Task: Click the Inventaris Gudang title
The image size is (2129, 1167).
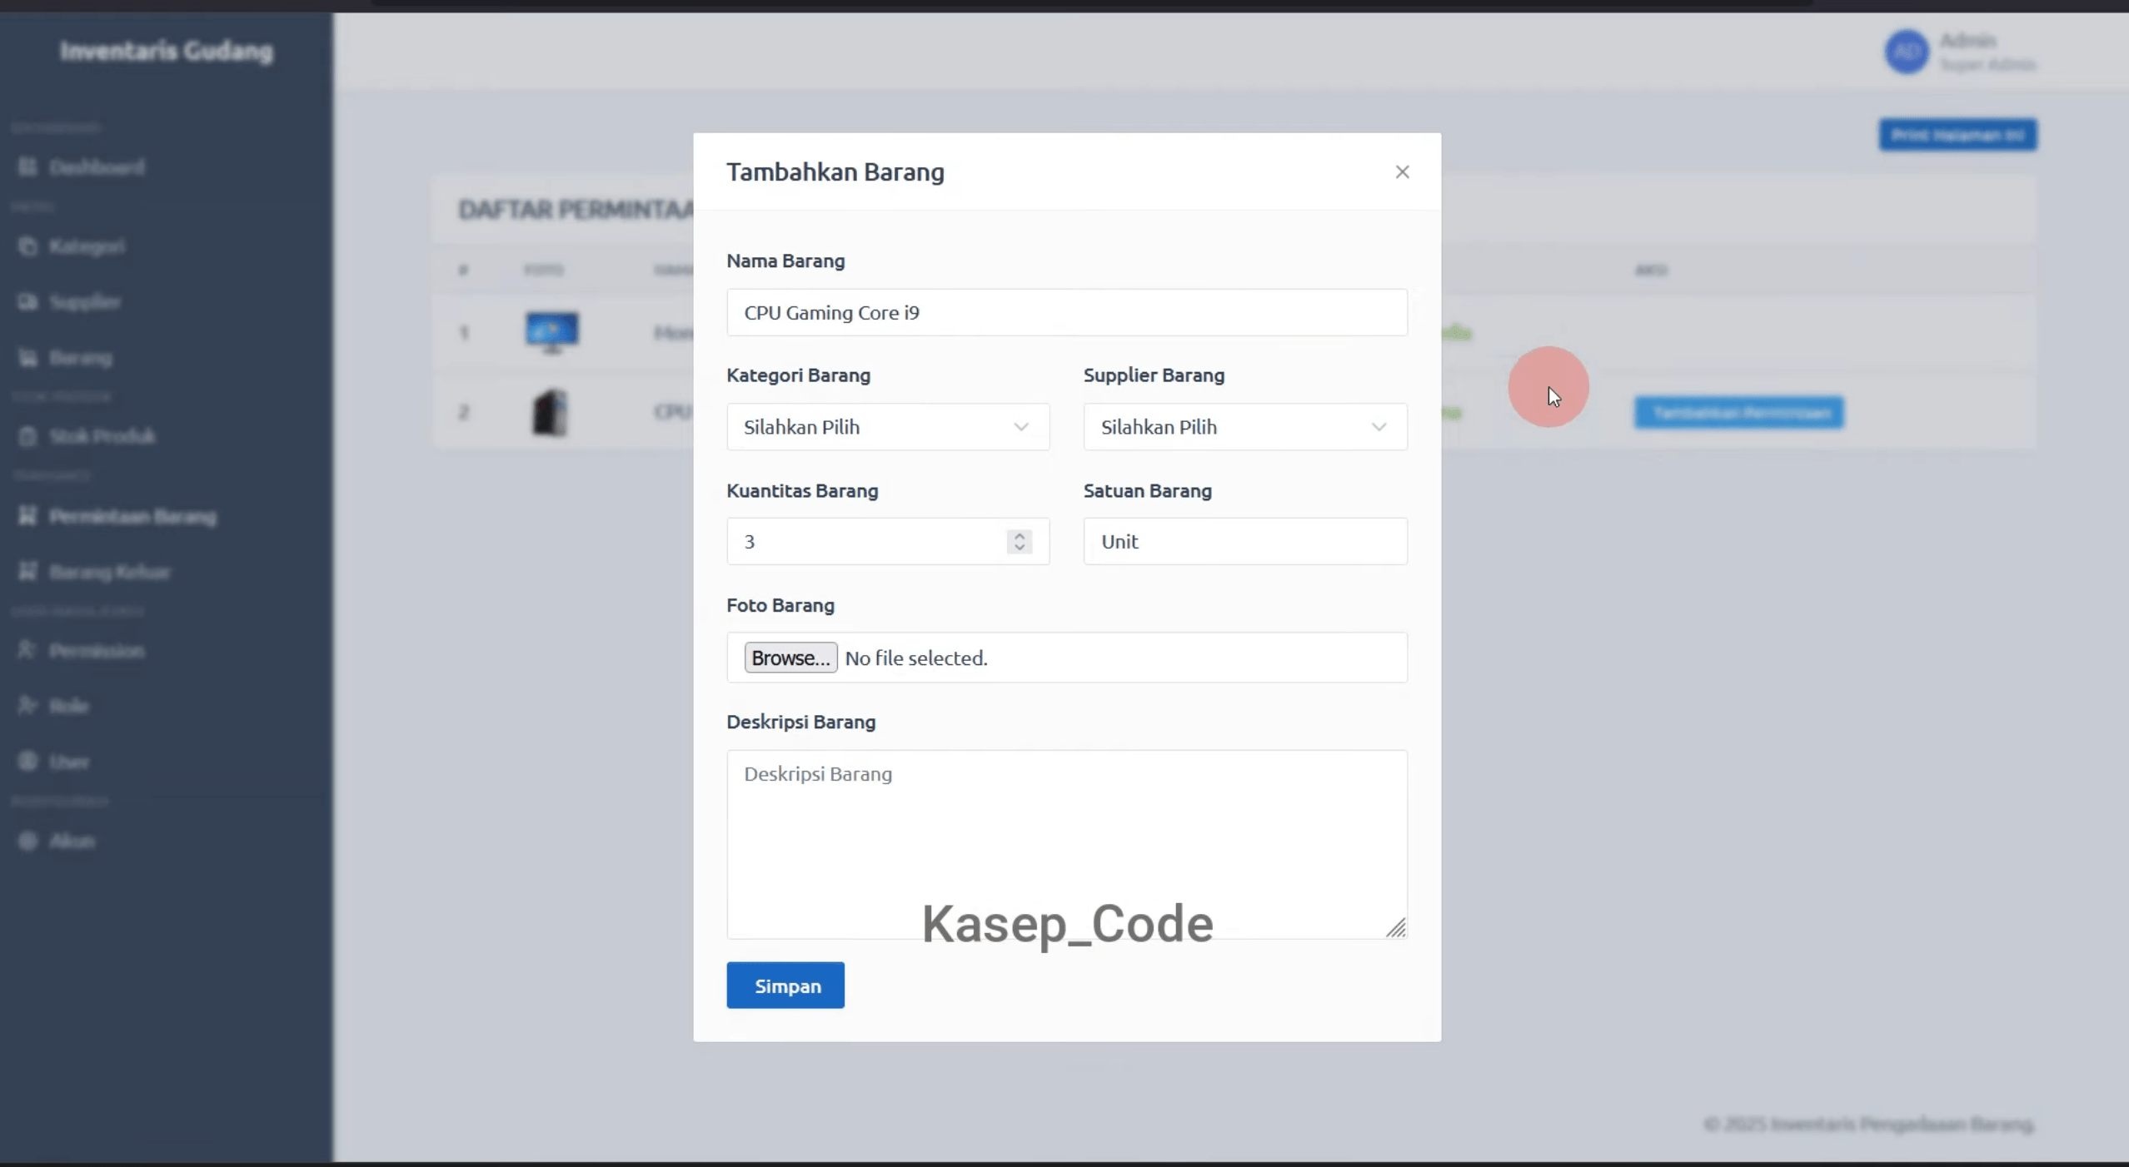Action: click(x=166, y=51)
